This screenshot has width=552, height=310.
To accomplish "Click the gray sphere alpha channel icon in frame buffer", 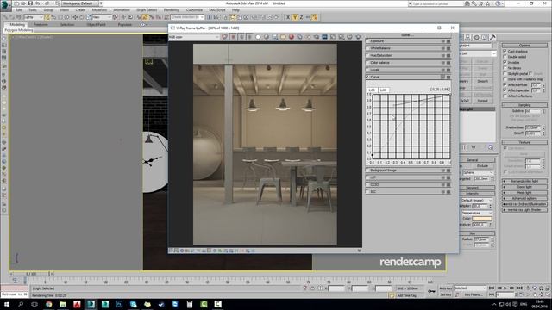I will 267,37.
